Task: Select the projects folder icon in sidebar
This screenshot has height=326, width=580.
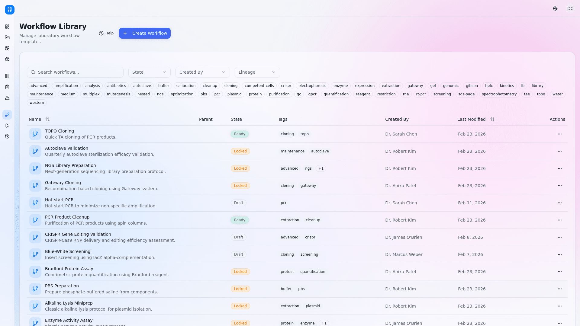Action: pos(7,37)
